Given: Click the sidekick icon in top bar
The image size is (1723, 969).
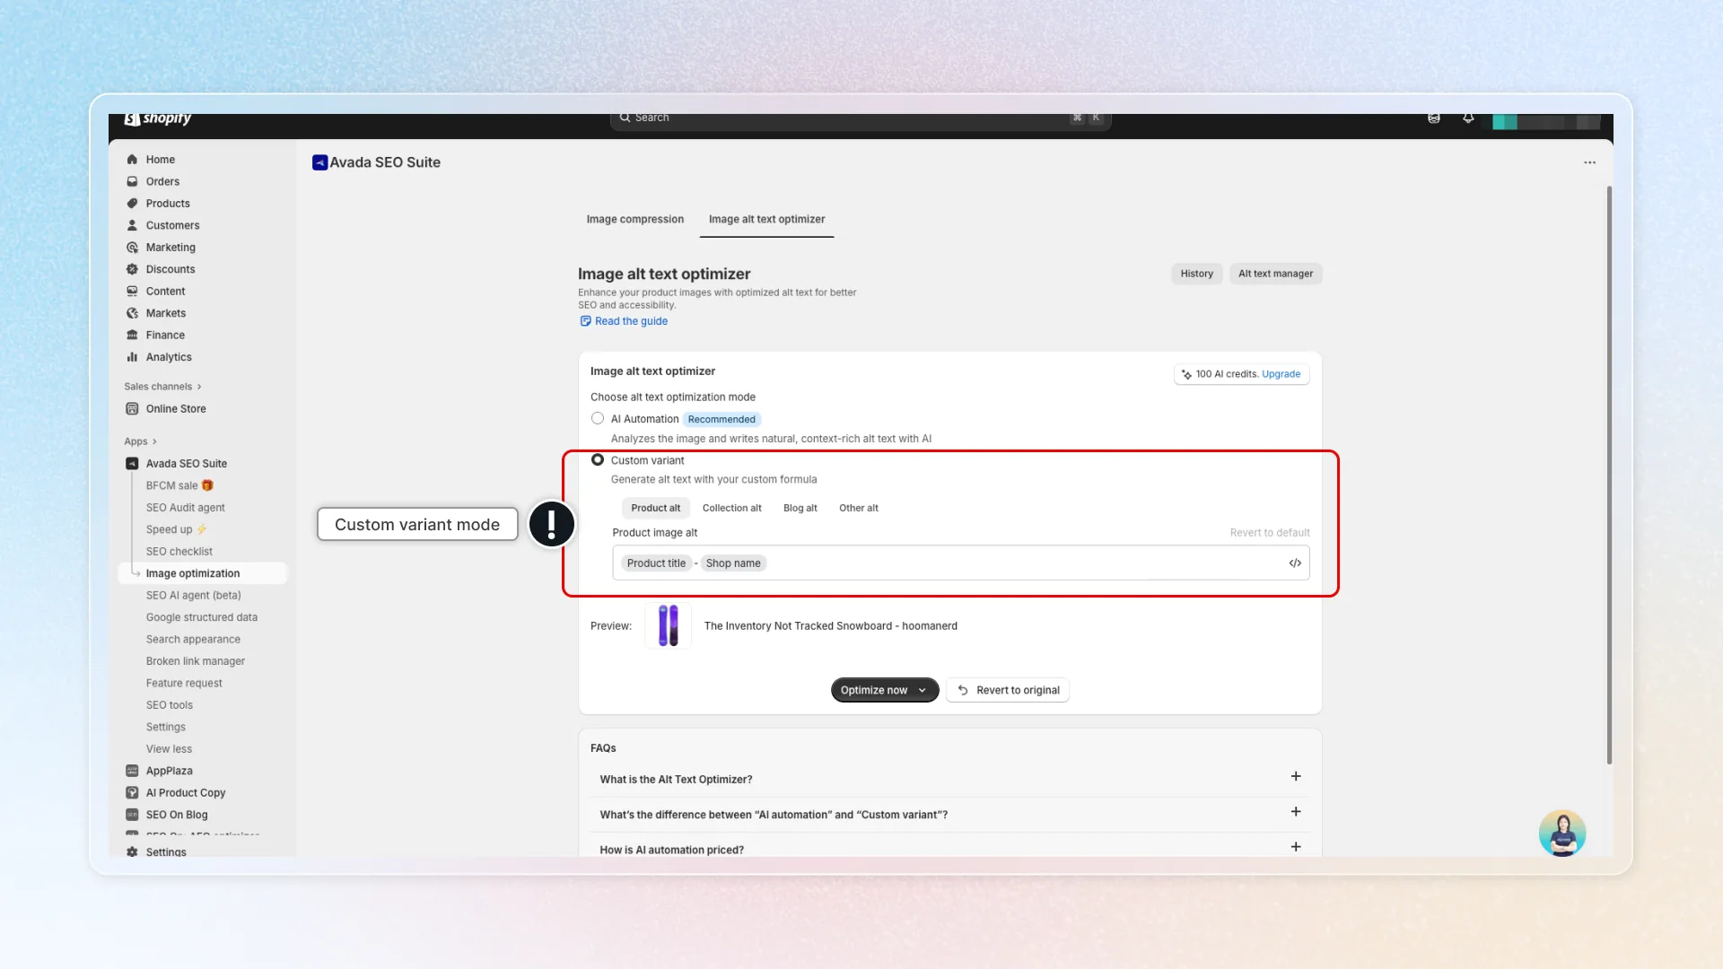Looking at the screenshot, I should (x=1434, y=118).
